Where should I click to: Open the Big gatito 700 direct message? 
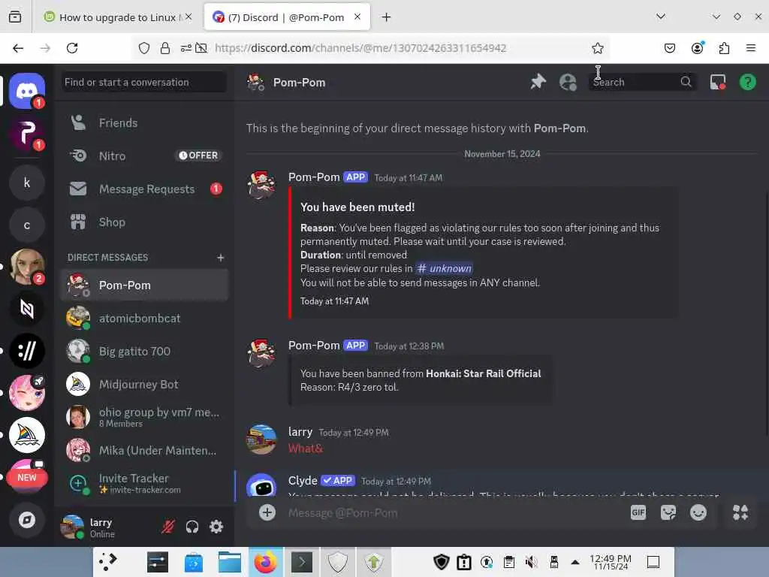pyautogui.click(x=144, y=352)
